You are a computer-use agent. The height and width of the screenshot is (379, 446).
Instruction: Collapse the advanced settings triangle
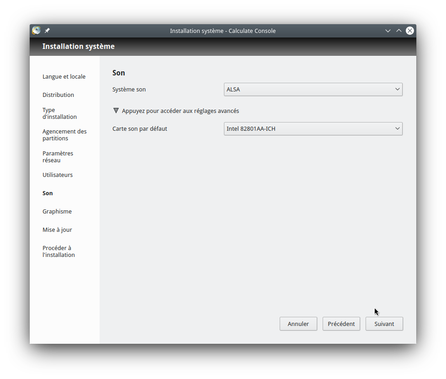click(x=116, y=111)
